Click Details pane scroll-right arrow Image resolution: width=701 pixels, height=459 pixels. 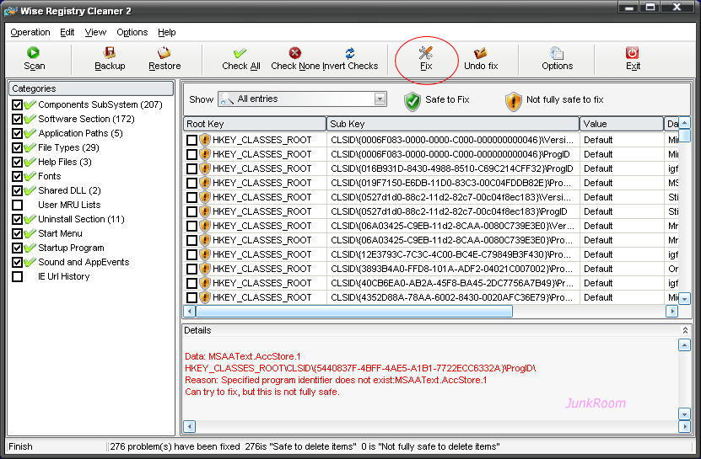pos(684,426)
